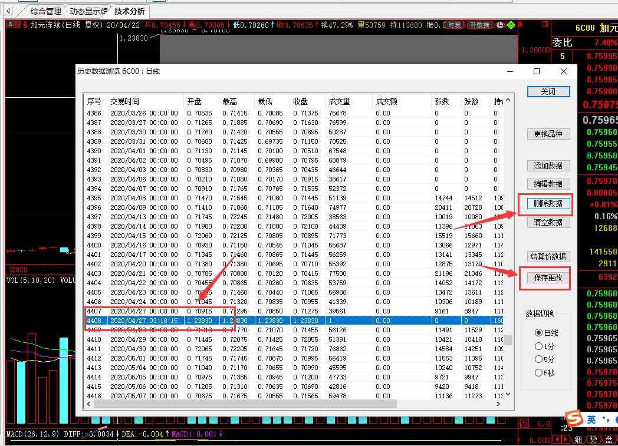Select row 4412 dated 2020/05/01
618x446 pixels.
(294, 358)
